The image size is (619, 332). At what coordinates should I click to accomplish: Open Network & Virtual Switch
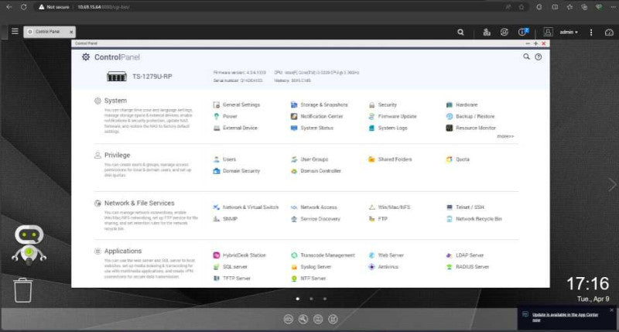click(x=246, y=207)
